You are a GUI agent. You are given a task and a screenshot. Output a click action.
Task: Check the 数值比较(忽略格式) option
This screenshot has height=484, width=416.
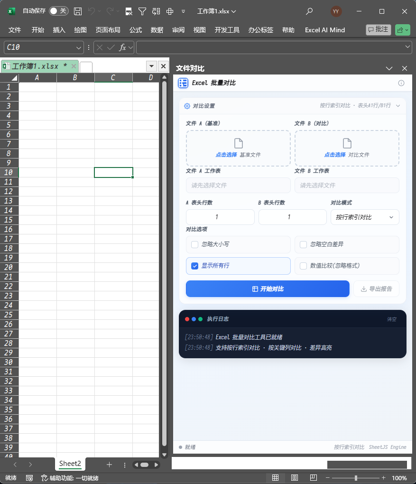[x=304, y=266]
